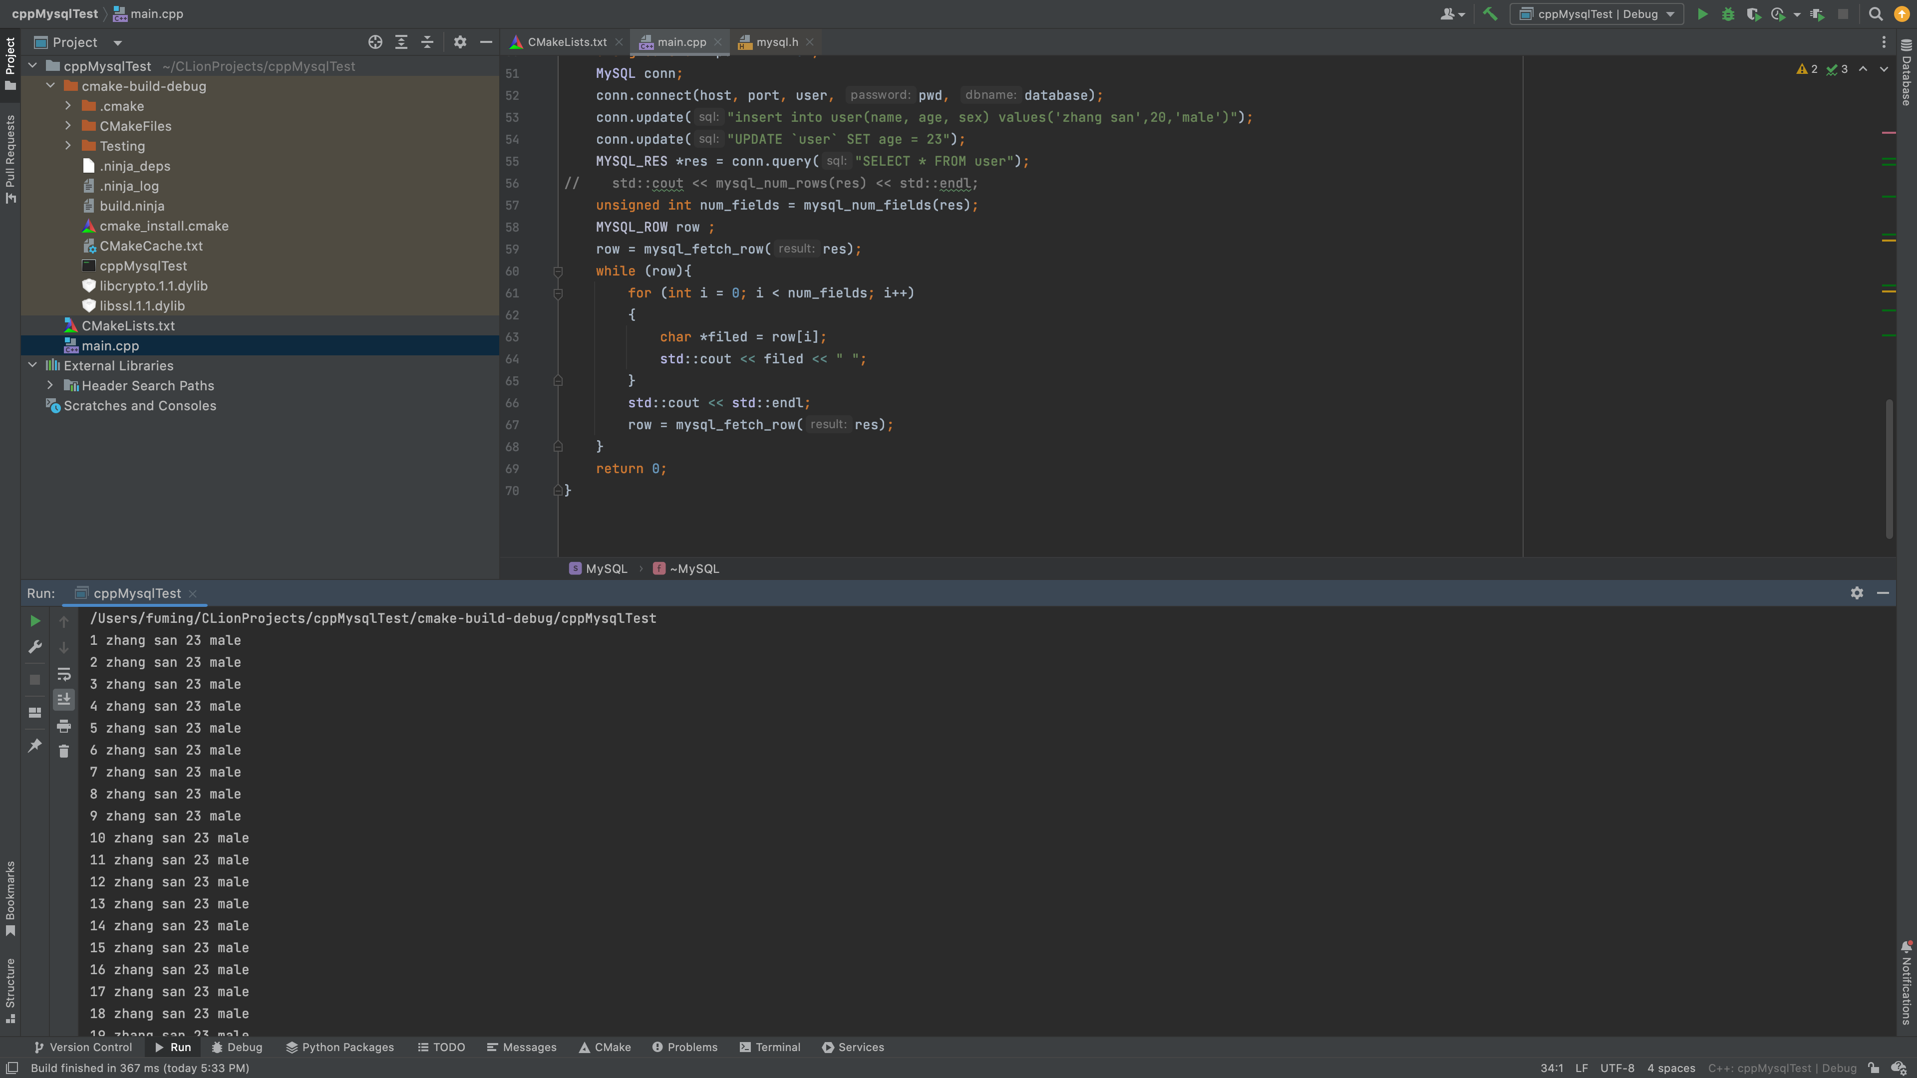Expand the .cmake folder
The height and width of the screenshot is (1078, 1917).
68,106
